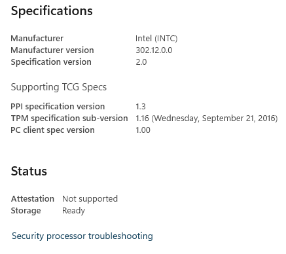Click the Not supported attestation status
The width and height of the screenshot is (286, 254).
pyautogui.click(x=90, y=199)
